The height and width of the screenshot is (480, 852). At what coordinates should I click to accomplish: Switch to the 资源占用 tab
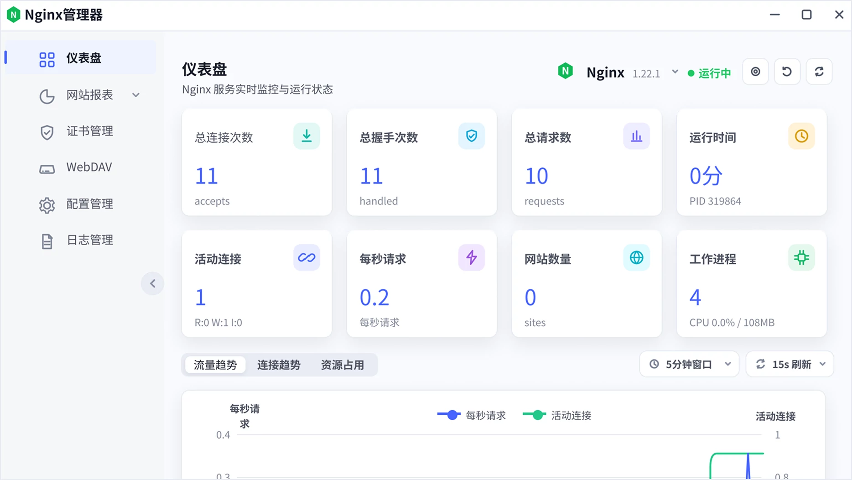click(x=342, y=365)
